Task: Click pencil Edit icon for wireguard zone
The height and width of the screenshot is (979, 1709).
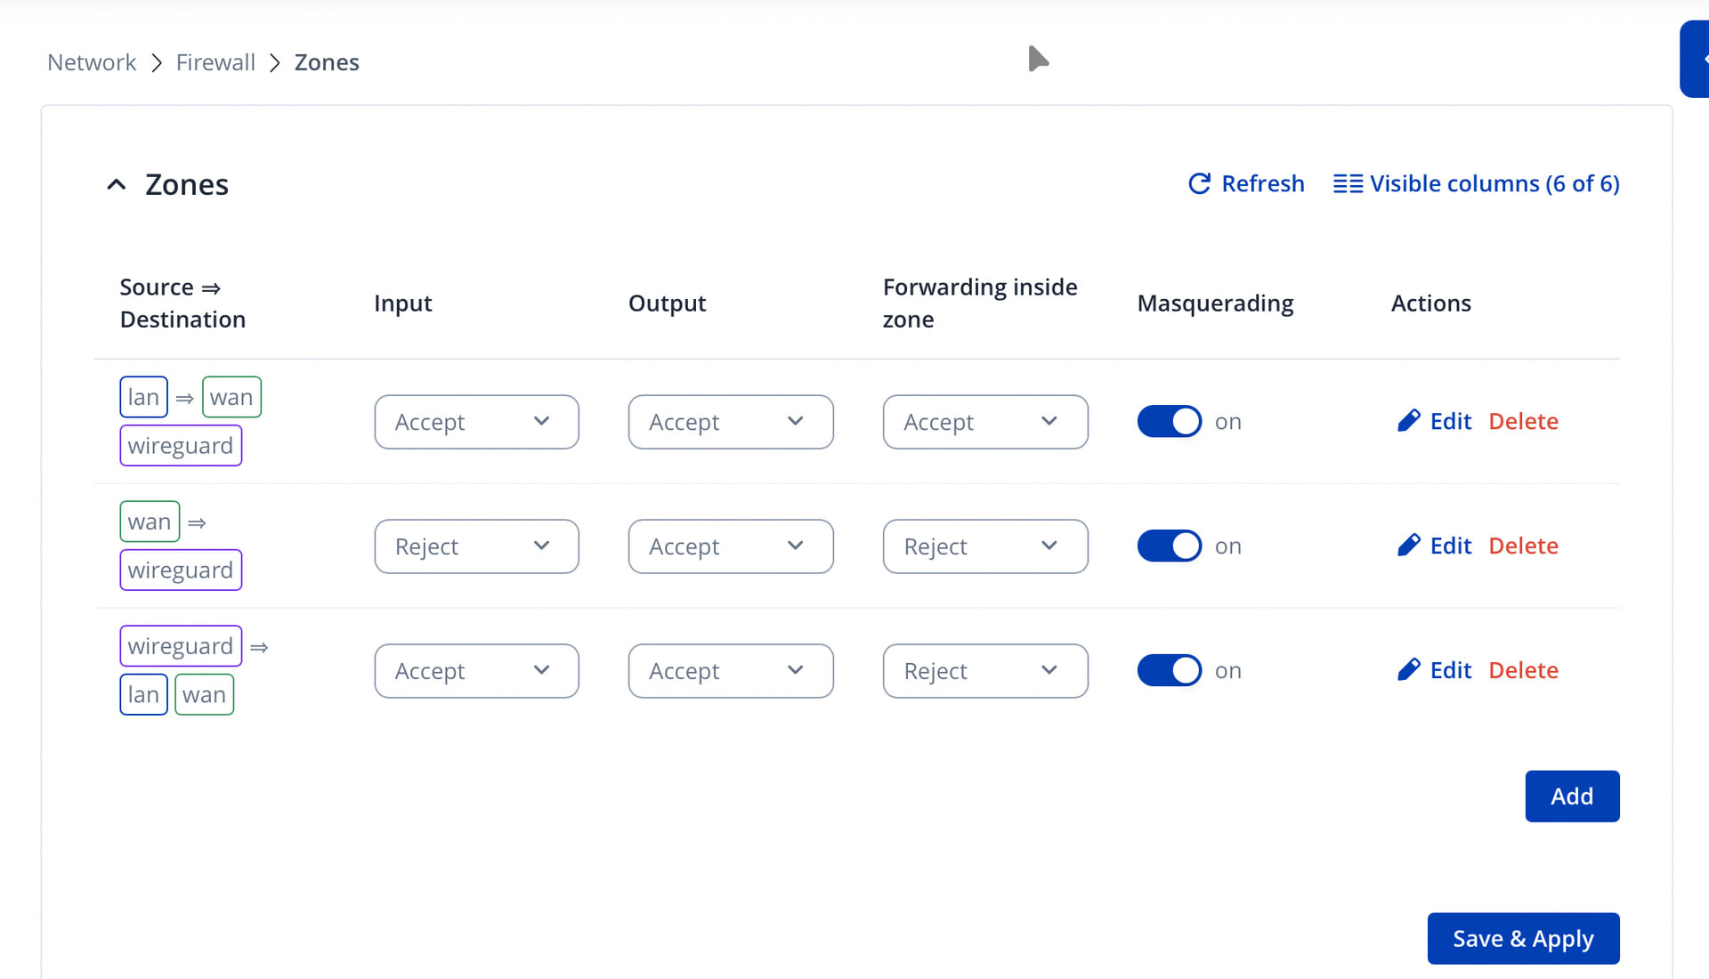Action: point(1408,670)
